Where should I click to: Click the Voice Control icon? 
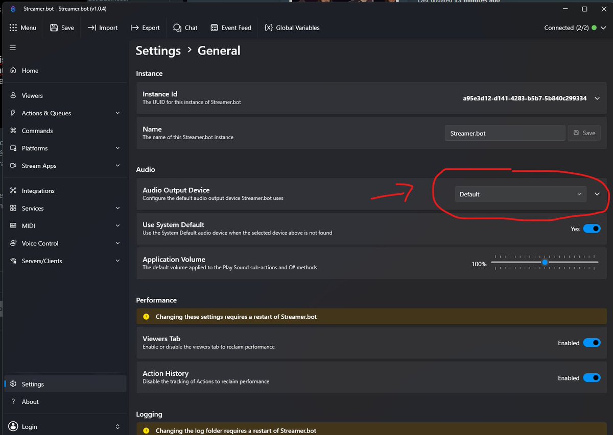click(13, 243)
